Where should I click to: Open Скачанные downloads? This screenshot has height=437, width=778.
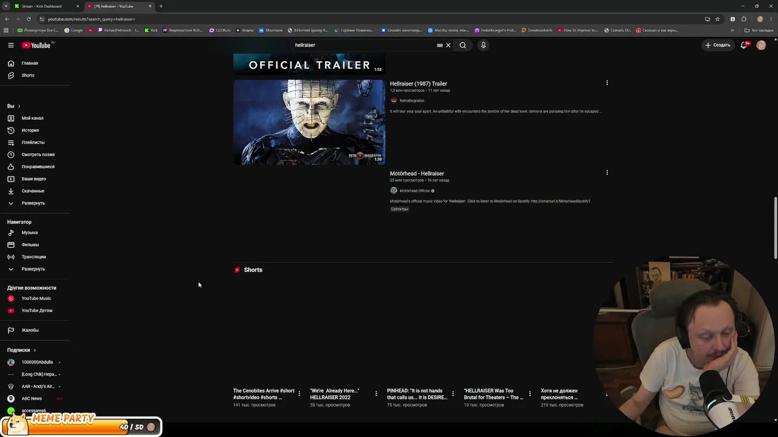(x=33, y=191)
